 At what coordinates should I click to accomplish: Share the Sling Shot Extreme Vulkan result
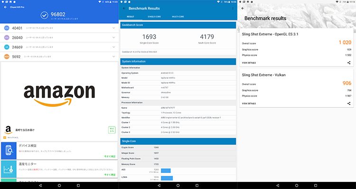pyautogui.click(x=349, y=103)
